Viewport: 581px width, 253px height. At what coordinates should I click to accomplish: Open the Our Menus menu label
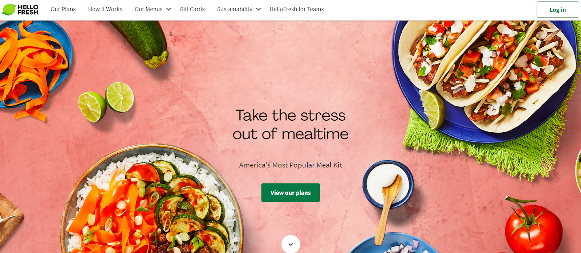point(149,9)
